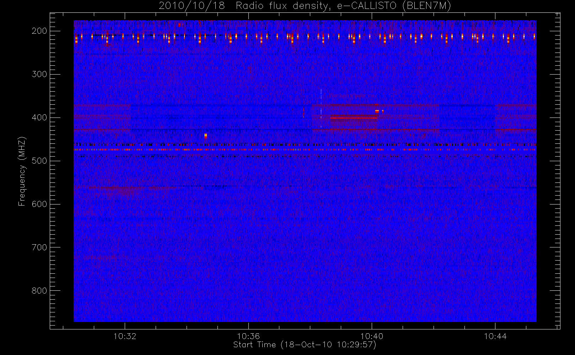575x355 pixels.
Task: Click the 10:32 time tick label
Action: point(125,336)
